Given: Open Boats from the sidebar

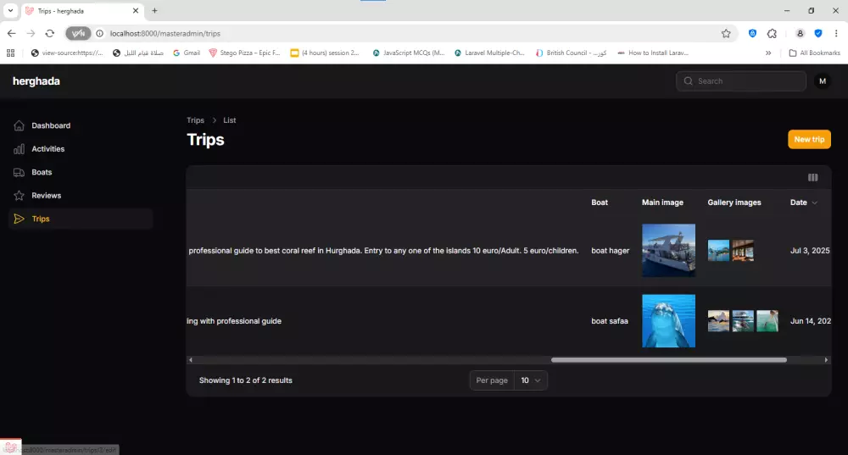Looking at the screenshot, I should tap(42, 172).
